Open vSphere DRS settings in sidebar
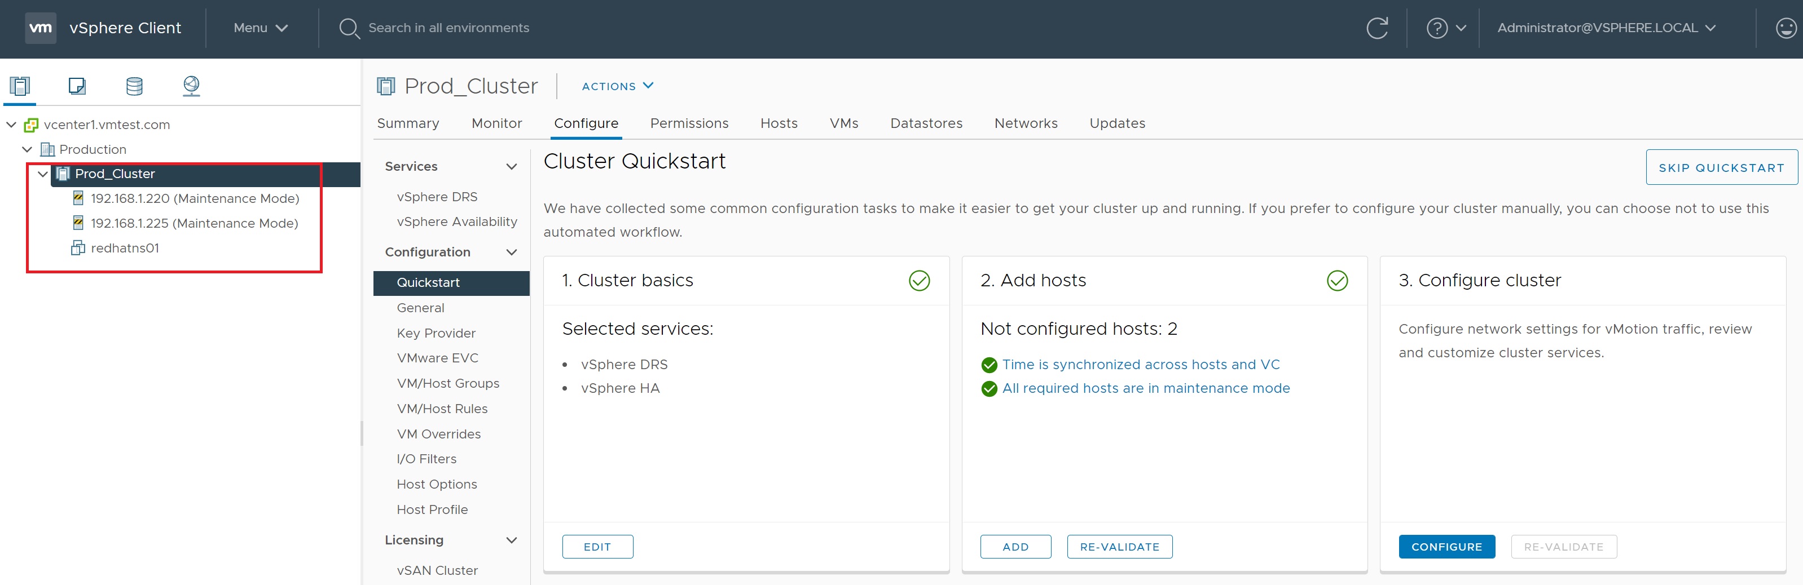 [437, 197]
